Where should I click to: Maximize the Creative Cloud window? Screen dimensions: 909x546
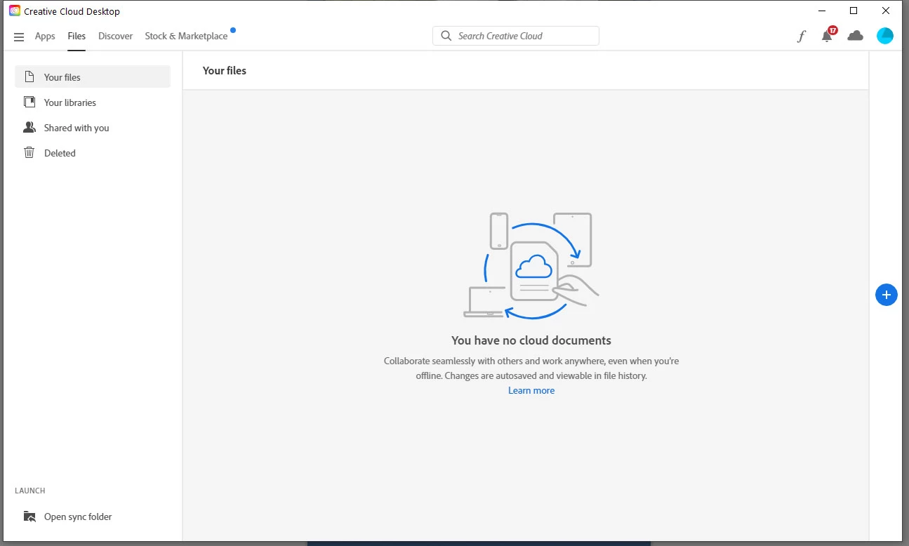point(854,11)
